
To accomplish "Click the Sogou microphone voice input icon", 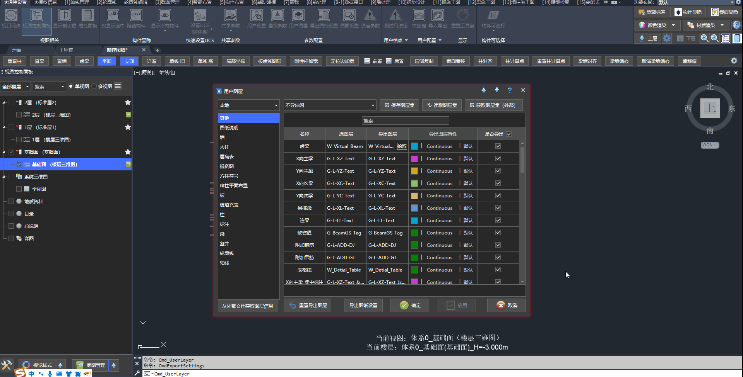I will point(50,374).
